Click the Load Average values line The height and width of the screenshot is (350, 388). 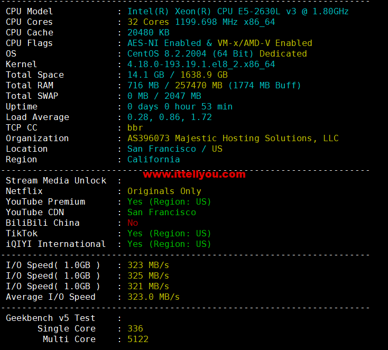(170, 117)
